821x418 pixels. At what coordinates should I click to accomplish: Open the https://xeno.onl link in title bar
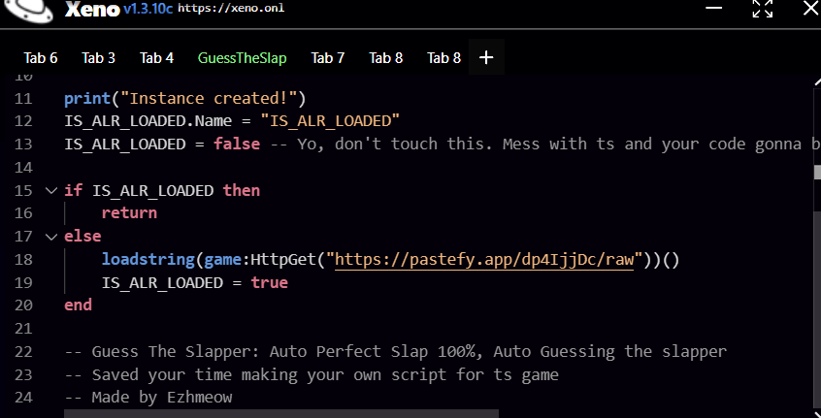231,9
